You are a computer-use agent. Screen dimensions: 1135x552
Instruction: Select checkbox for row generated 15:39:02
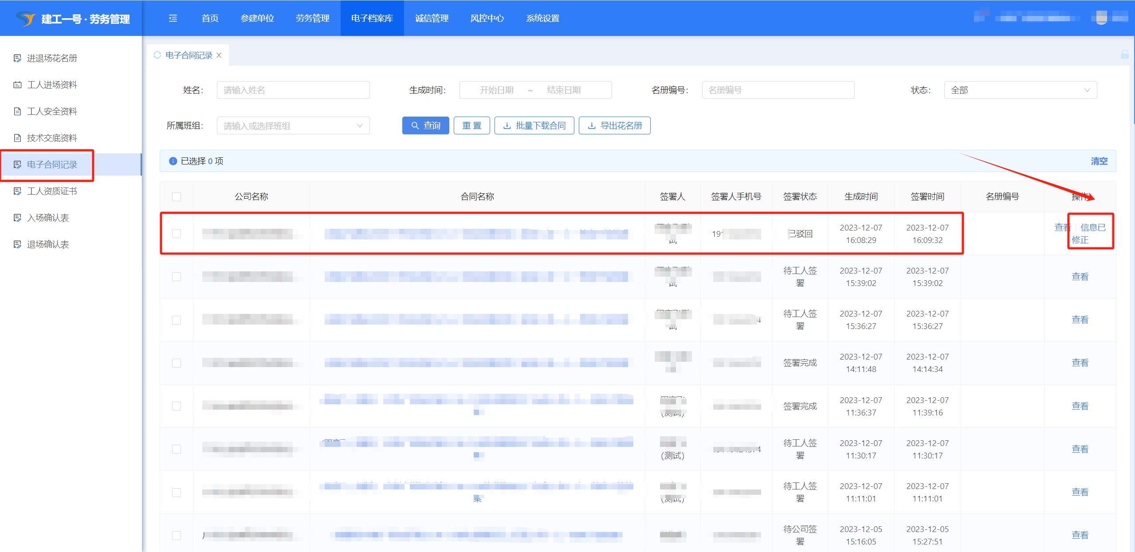coord(177,277)
